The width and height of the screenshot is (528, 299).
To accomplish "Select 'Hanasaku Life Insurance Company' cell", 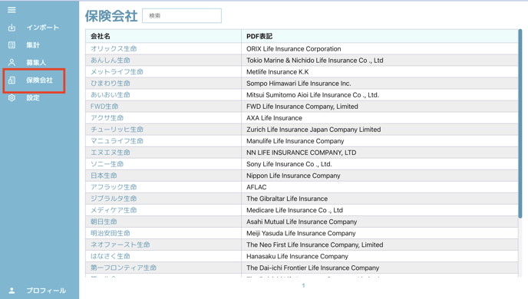I will [379, 256].
